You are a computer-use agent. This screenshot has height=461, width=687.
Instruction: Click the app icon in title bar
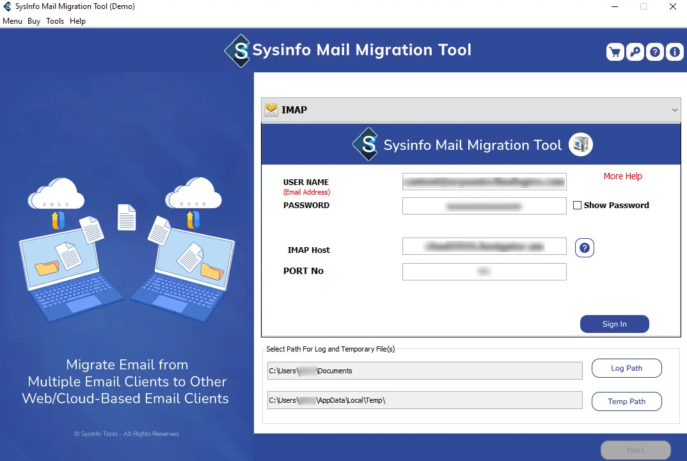click(x=8, y=6)
